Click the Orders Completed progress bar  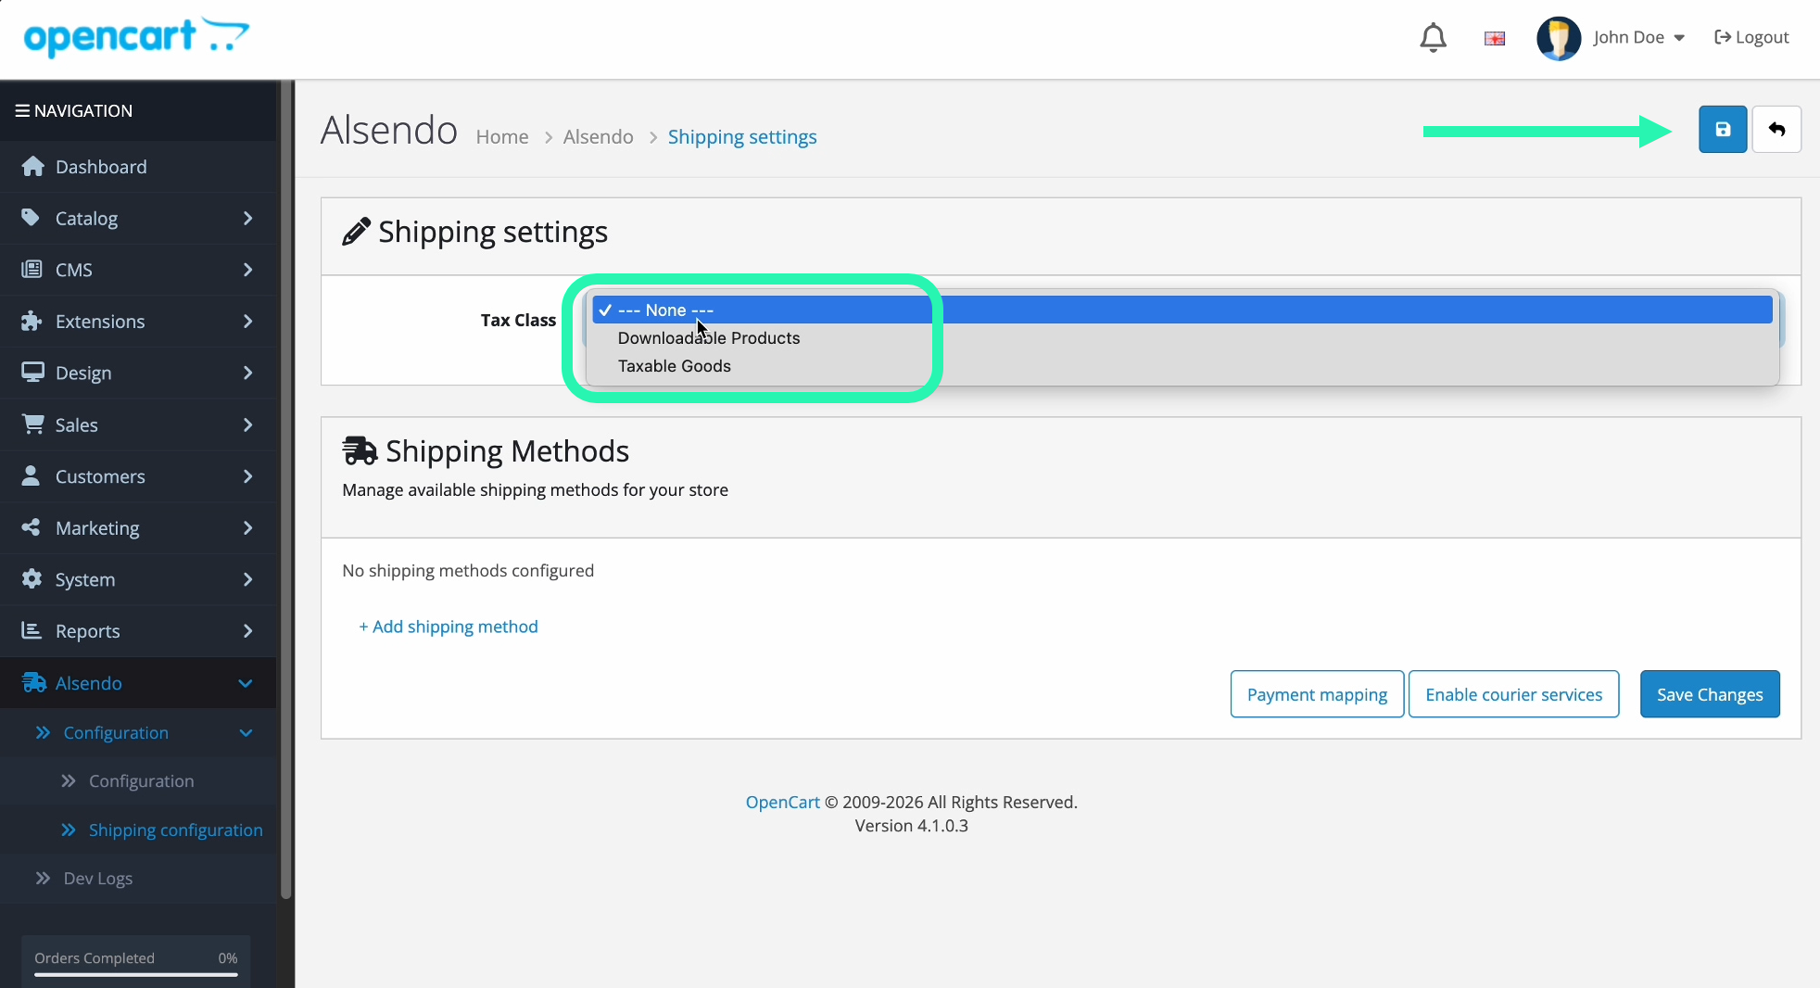tap(136, 974)
